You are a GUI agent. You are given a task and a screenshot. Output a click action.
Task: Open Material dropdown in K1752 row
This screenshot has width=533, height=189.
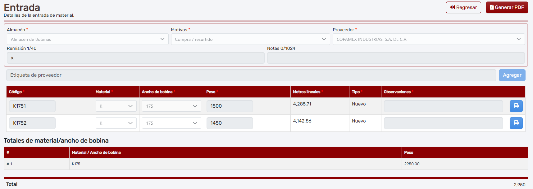(x=116, y=123)
